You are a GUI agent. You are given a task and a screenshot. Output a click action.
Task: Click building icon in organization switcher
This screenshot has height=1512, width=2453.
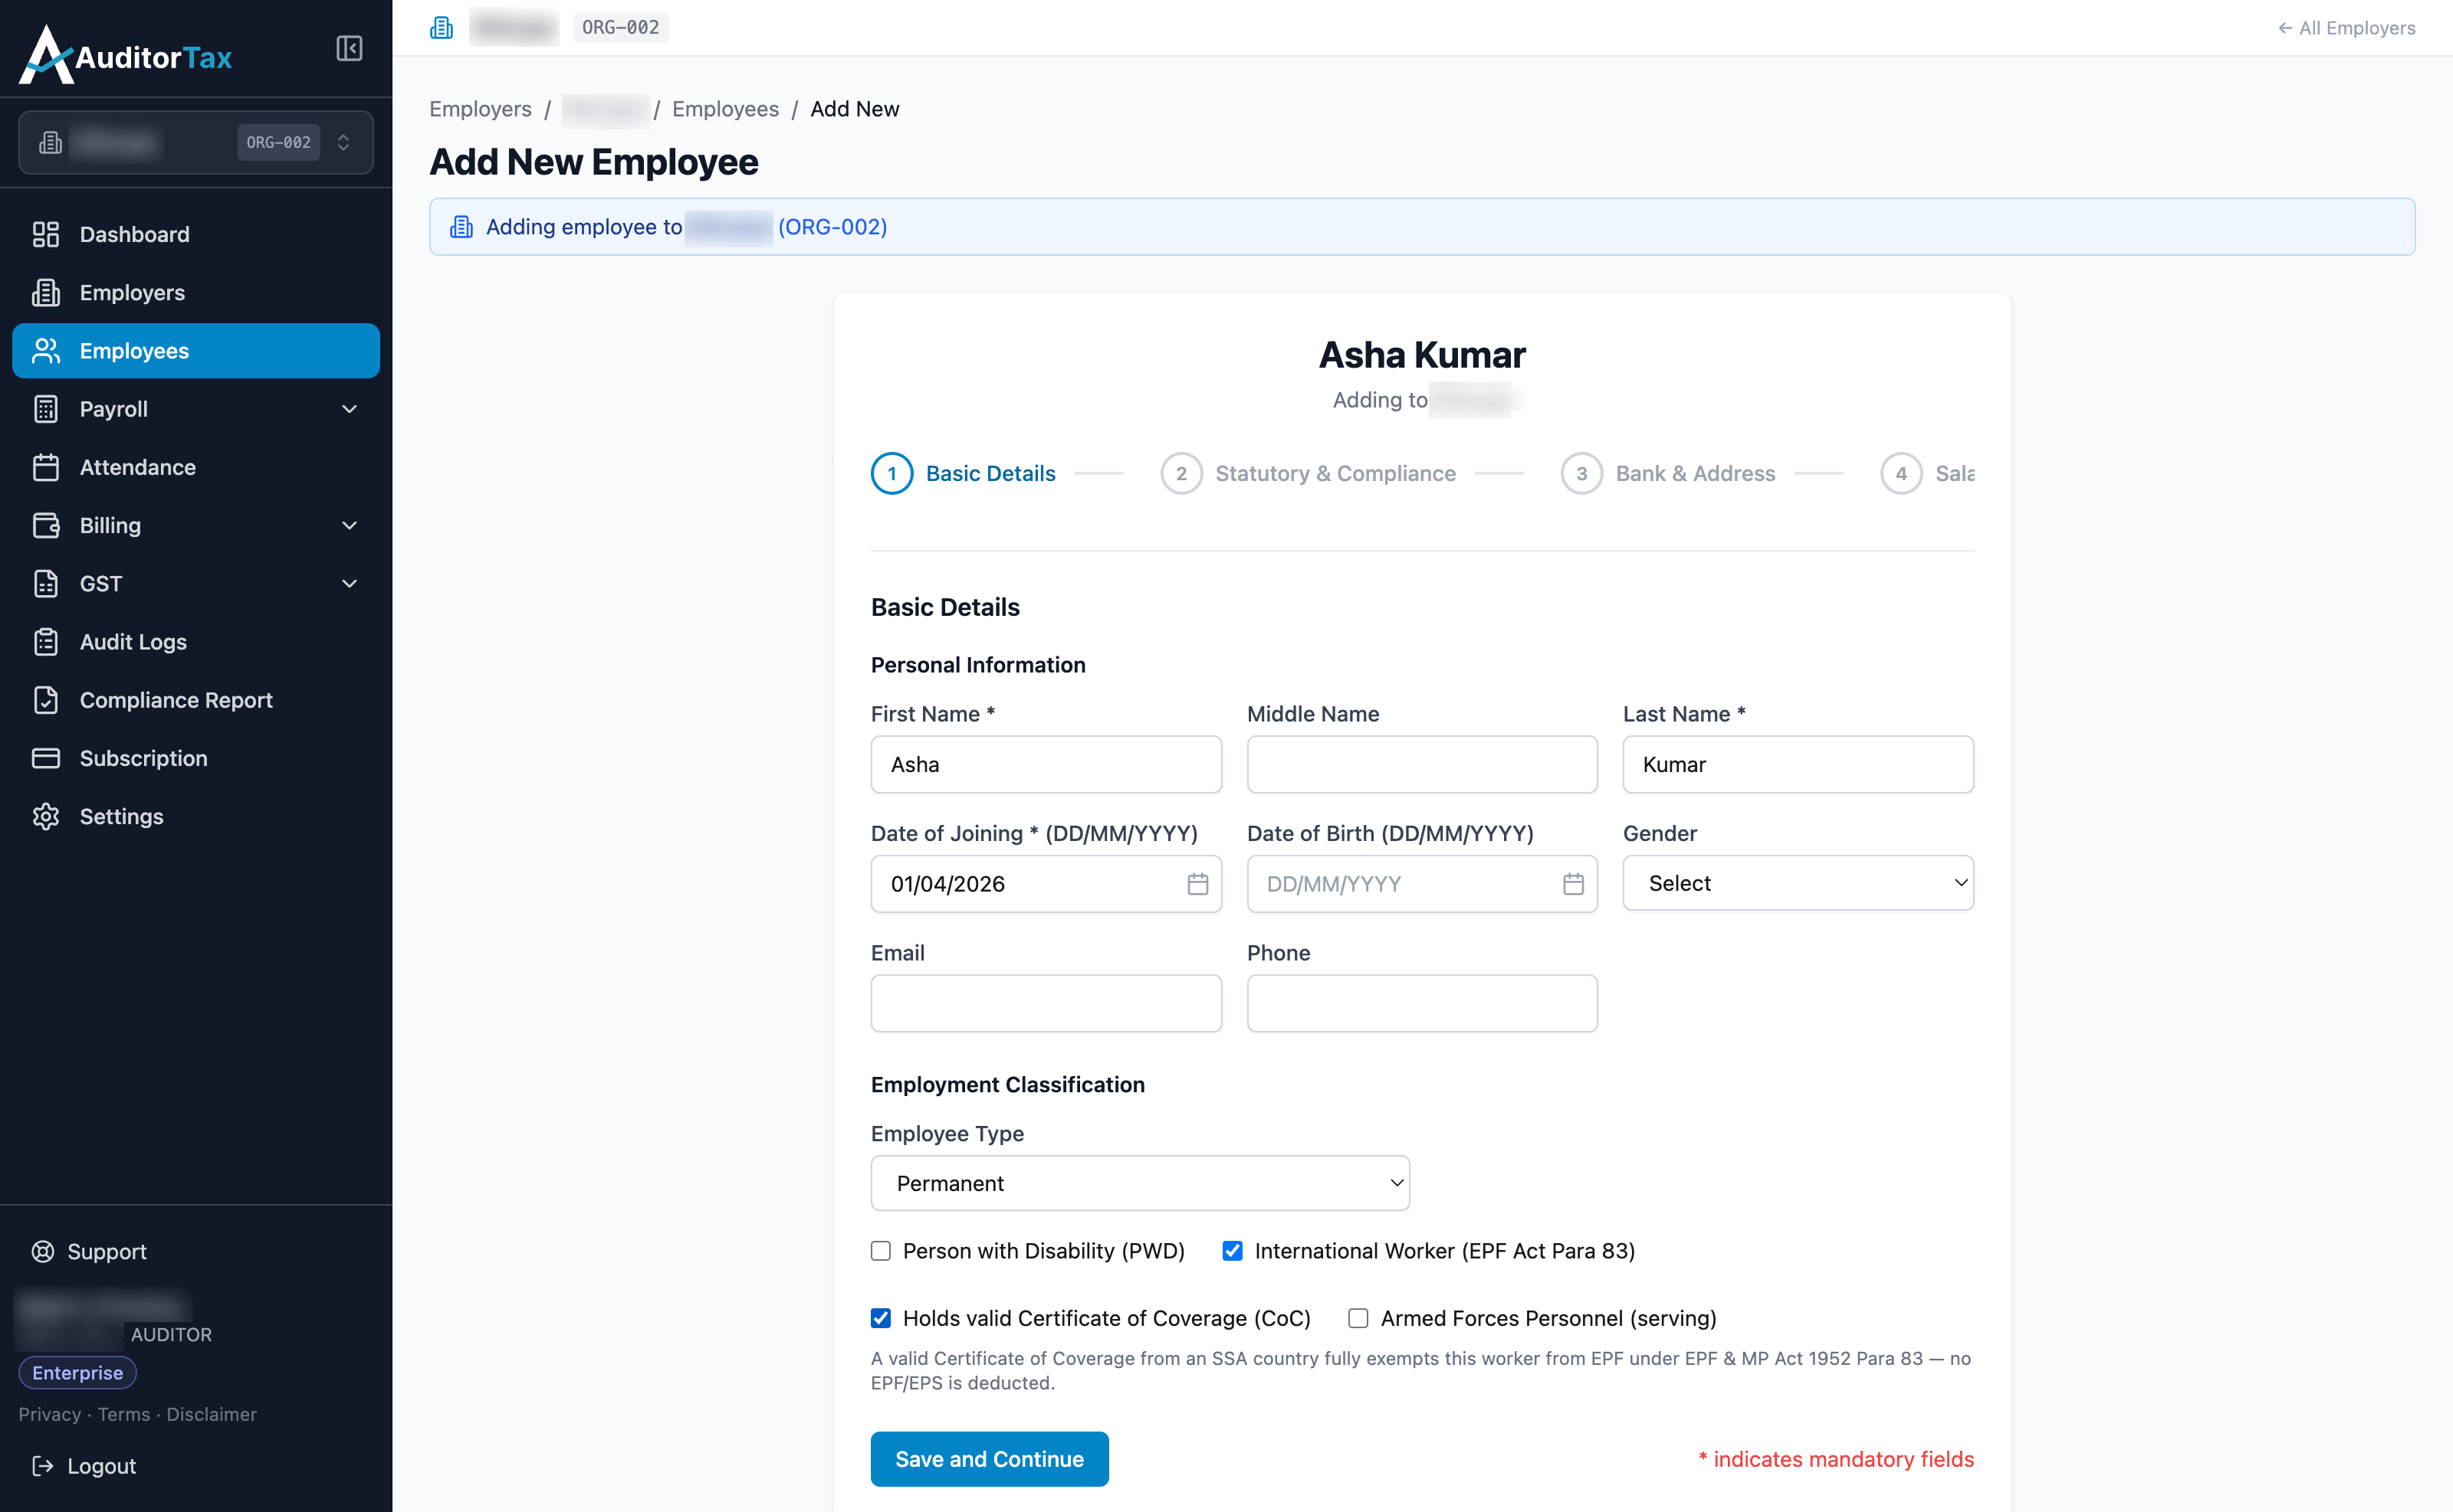click(x=51, y=142)
